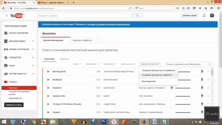222x125 pixels.
Task: Play the Morning Stroll track
Action: 48,72
